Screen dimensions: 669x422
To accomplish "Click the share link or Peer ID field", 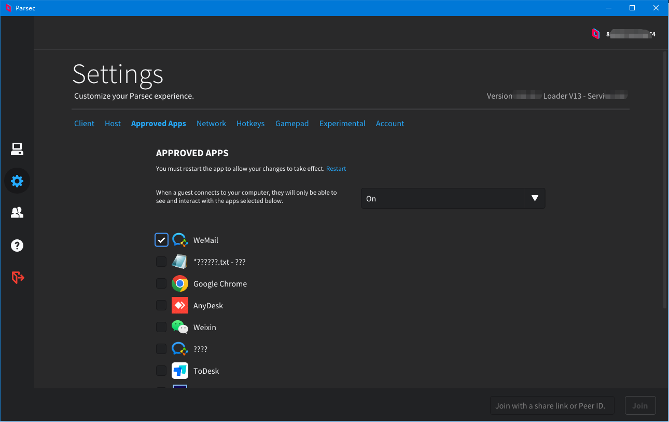I will [x=552, y=405].
